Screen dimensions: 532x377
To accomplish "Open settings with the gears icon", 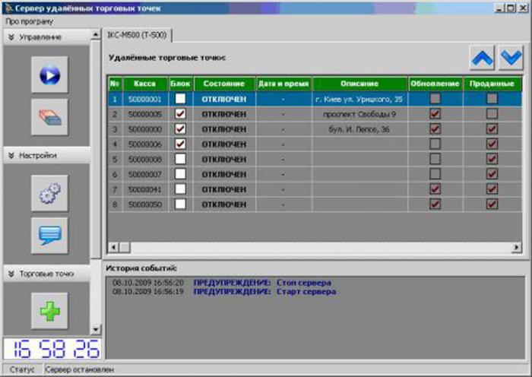I will pos(49,194).
